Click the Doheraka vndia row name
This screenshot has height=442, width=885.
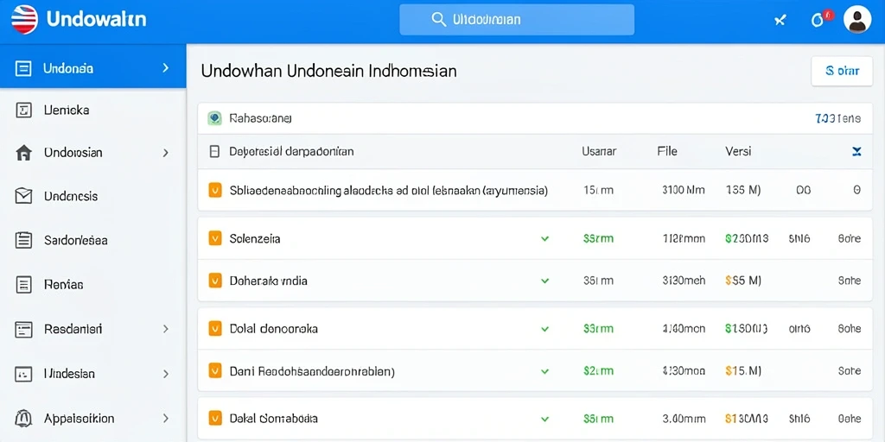(269, 281)
